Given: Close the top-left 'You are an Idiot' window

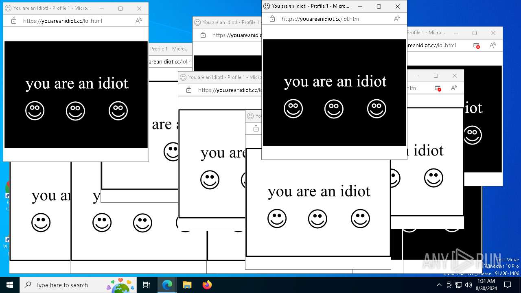Looking at the screenshot, I should pyautogui.click(x=139, y=8).
